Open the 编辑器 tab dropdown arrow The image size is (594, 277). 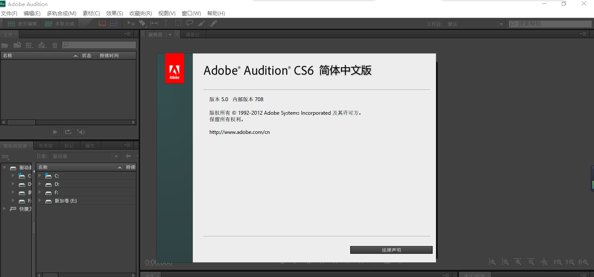(x=170, y=34)
